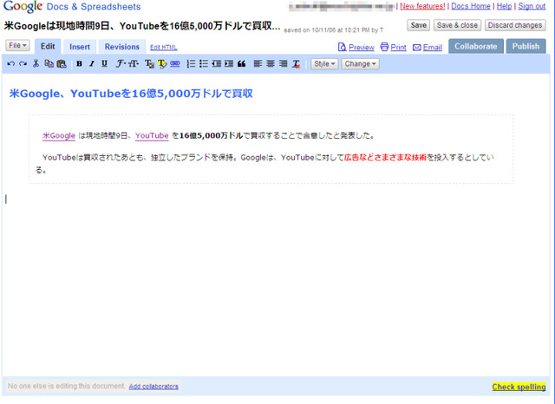Image resolution: width=555 pixels, height=404 pixels.
Task: Apply block quote formatting icon
Action: [x=241, y=63]
